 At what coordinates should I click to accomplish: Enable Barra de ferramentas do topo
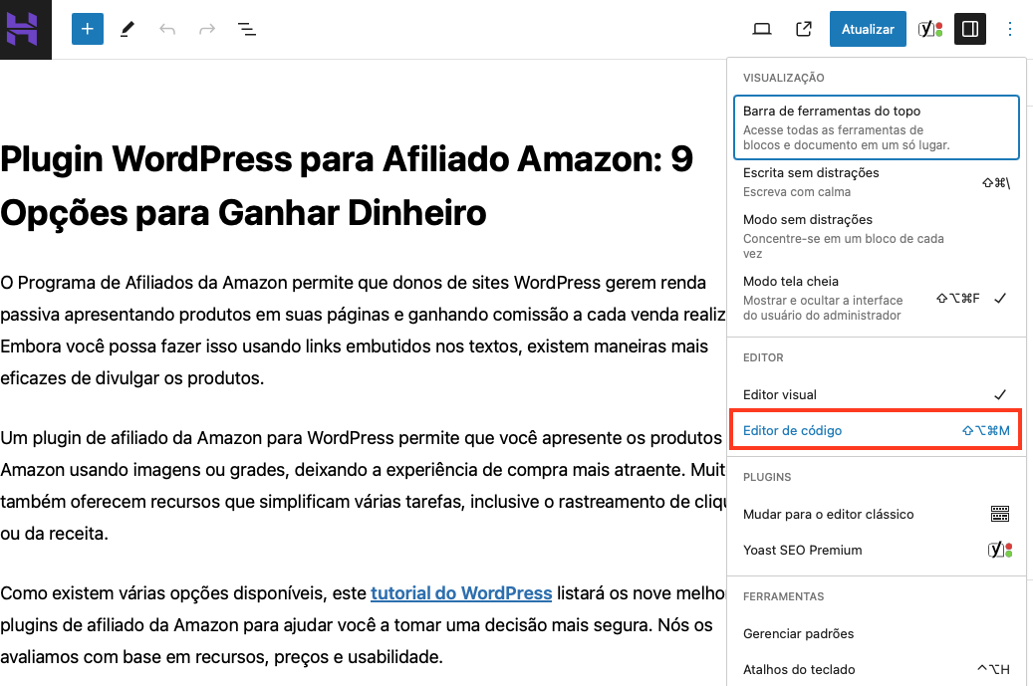click(876, 126)
